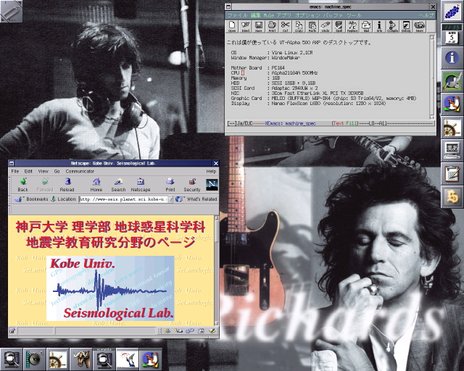Image resolution: width=464 pixels, height=371 pixels.
Task: Click Debug icon in XEmacs toolbar
Action: [406, 26]
